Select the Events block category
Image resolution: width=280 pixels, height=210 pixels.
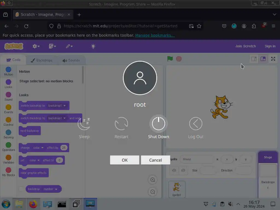pyautogui.click(x=8, y=109)
